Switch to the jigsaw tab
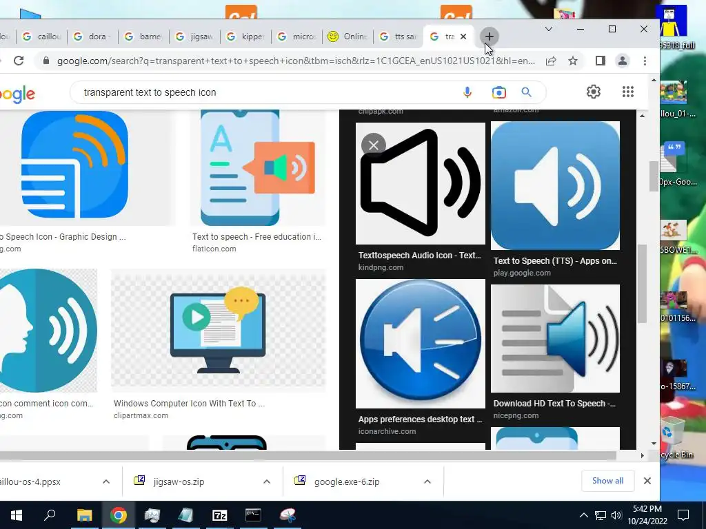 coord(195,37)
